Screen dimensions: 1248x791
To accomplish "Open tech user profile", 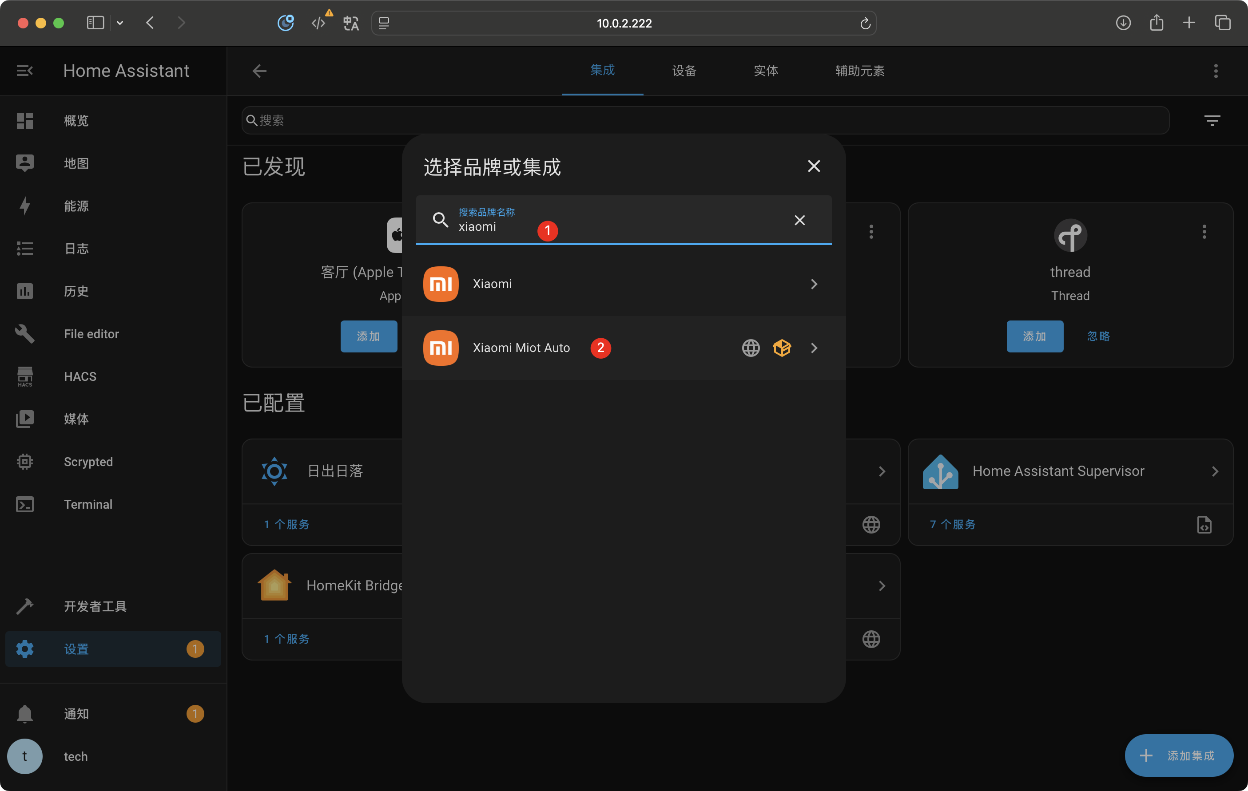I will click(113, 756).
